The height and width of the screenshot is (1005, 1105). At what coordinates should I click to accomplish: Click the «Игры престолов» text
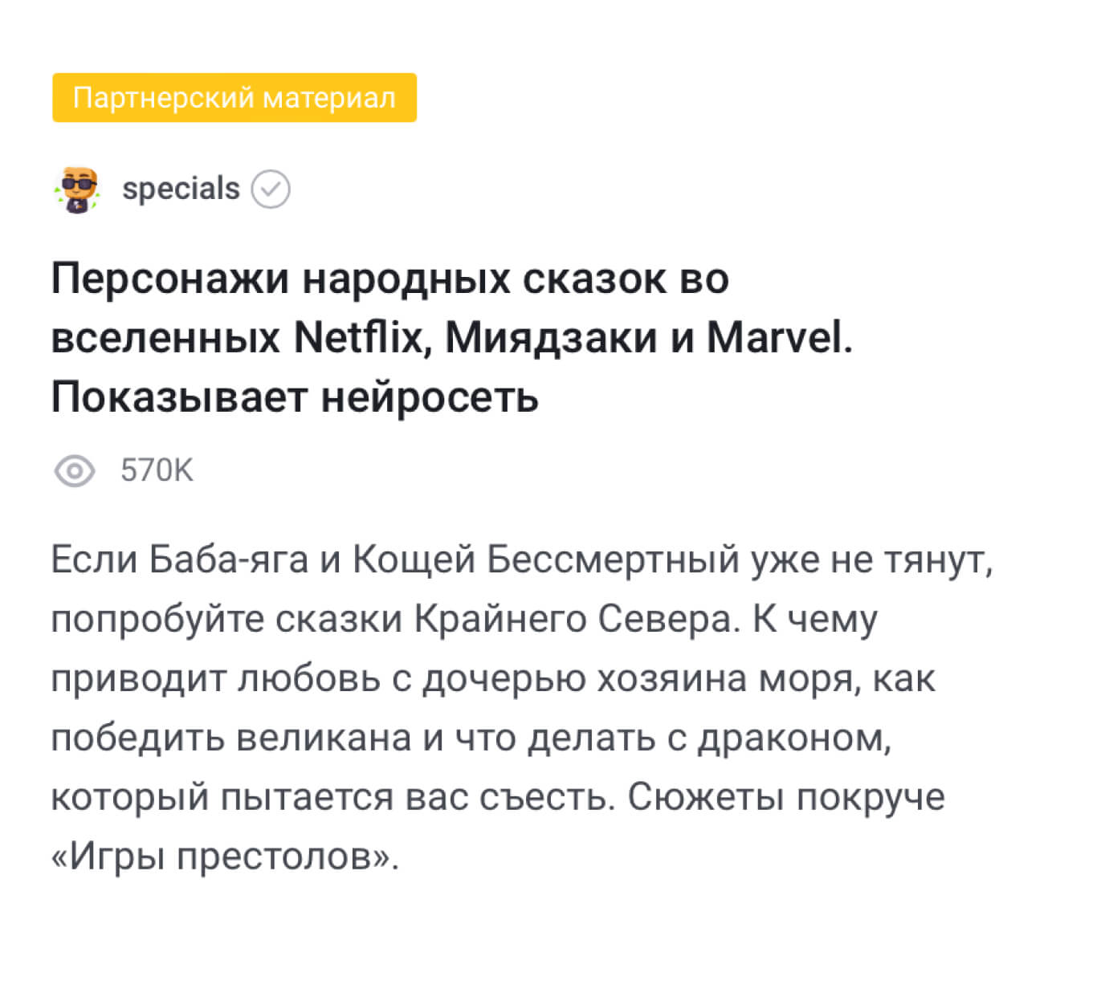pos(225,856)
